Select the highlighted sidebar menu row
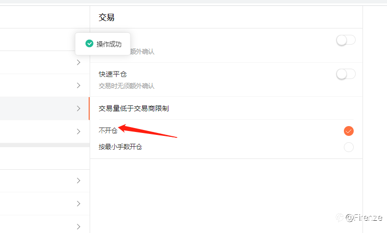This screenshot has height=233, width=387. click(x=45, y=108)
